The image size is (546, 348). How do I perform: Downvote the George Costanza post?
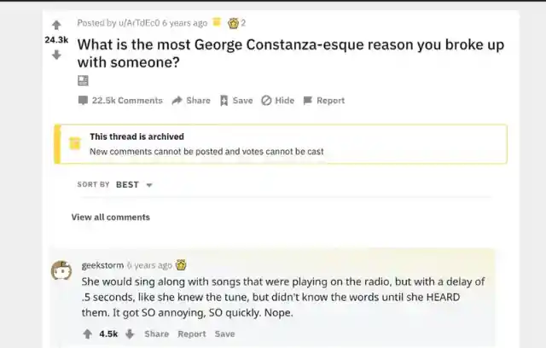pyautogui.click(x=56, y=55)
